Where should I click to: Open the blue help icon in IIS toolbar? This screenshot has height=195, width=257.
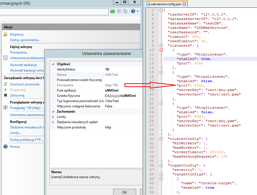pos(133,11)
